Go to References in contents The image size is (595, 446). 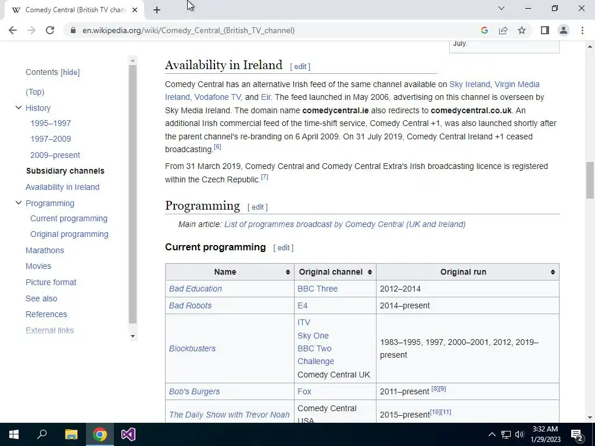(x=46, y=314)
